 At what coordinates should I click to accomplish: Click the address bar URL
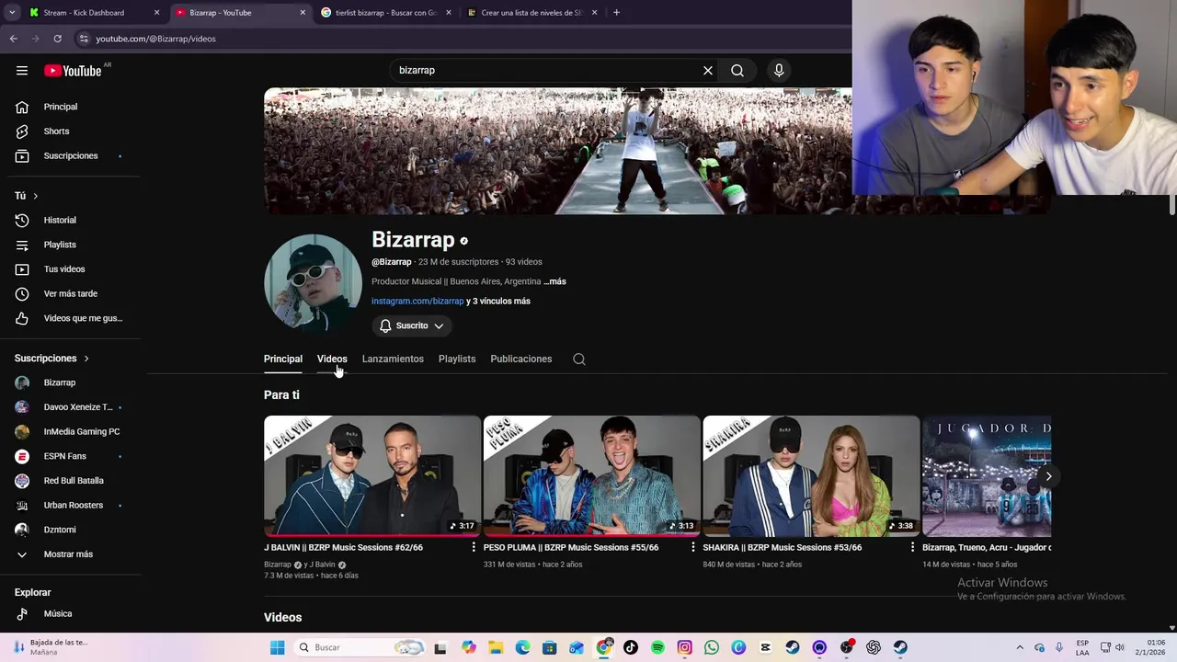coord(156,39)
